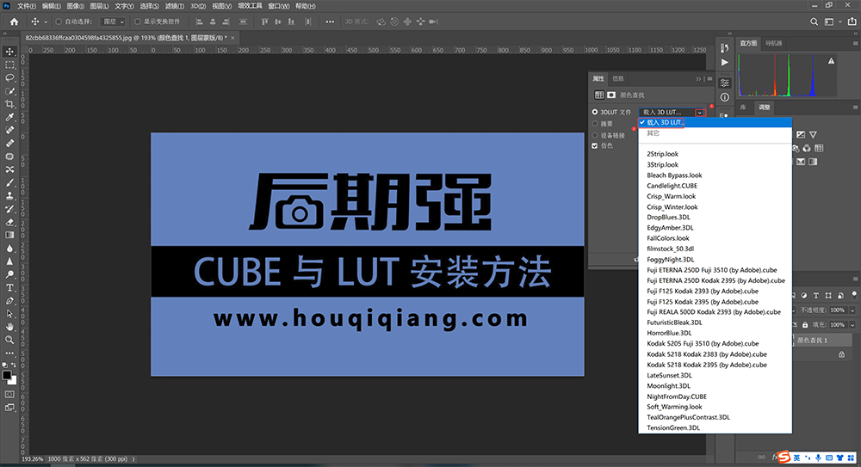Open the 图像 menu
This screenshot has height=467, width=861.
[x=75, y=6]
